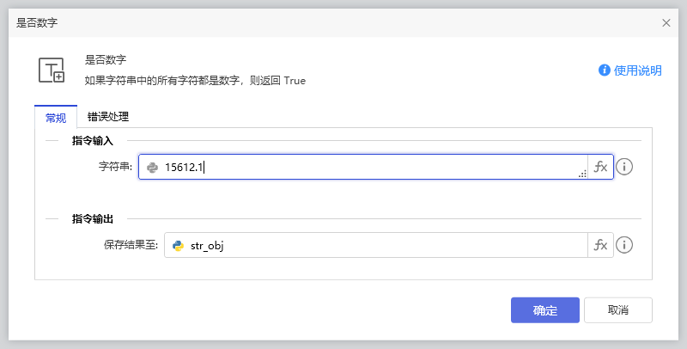Open the 使用说明 help link

click(x=637, y=70)
